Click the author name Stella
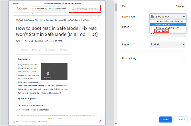The height and width of the screenshot is (126, 191). (20, 41)
